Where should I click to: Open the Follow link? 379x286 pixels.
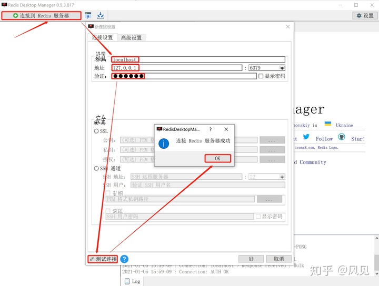pyautogui.click(x=324, y=139)
